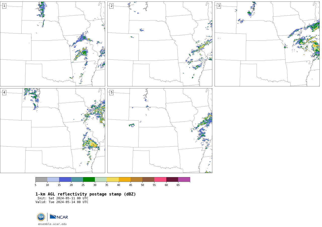Open ensemble member 3 reflectivity map
This screenshot has height=227, width=322.
267,44
